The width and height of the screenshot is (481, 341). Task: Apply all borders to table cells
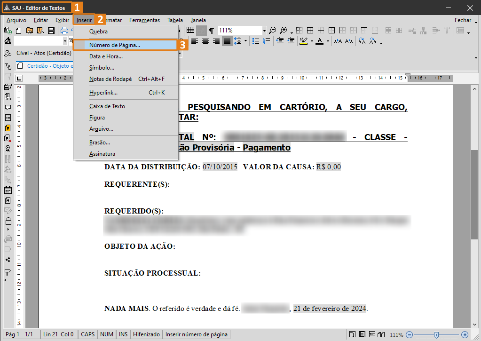(x=310, y=31)
